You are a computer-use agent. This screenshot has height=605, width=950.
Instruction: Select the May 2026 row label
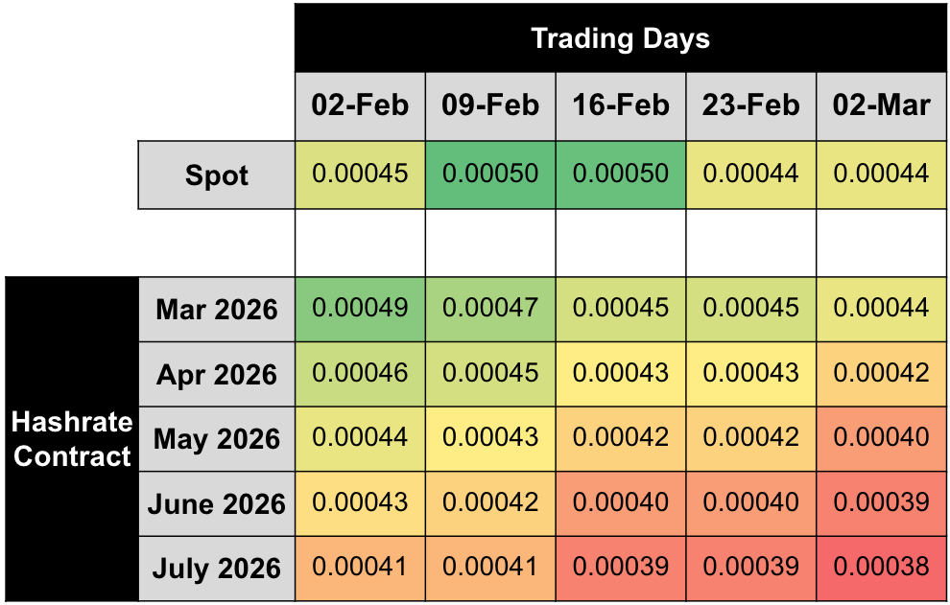tap(217, 439)
